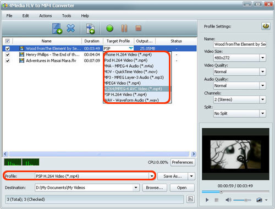This screenshot has height=209, width=275.
Task: Click the video preview thumbnail
Action: click(235, 154)
